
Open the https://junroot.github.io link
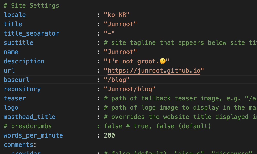[x=154, y=71]
